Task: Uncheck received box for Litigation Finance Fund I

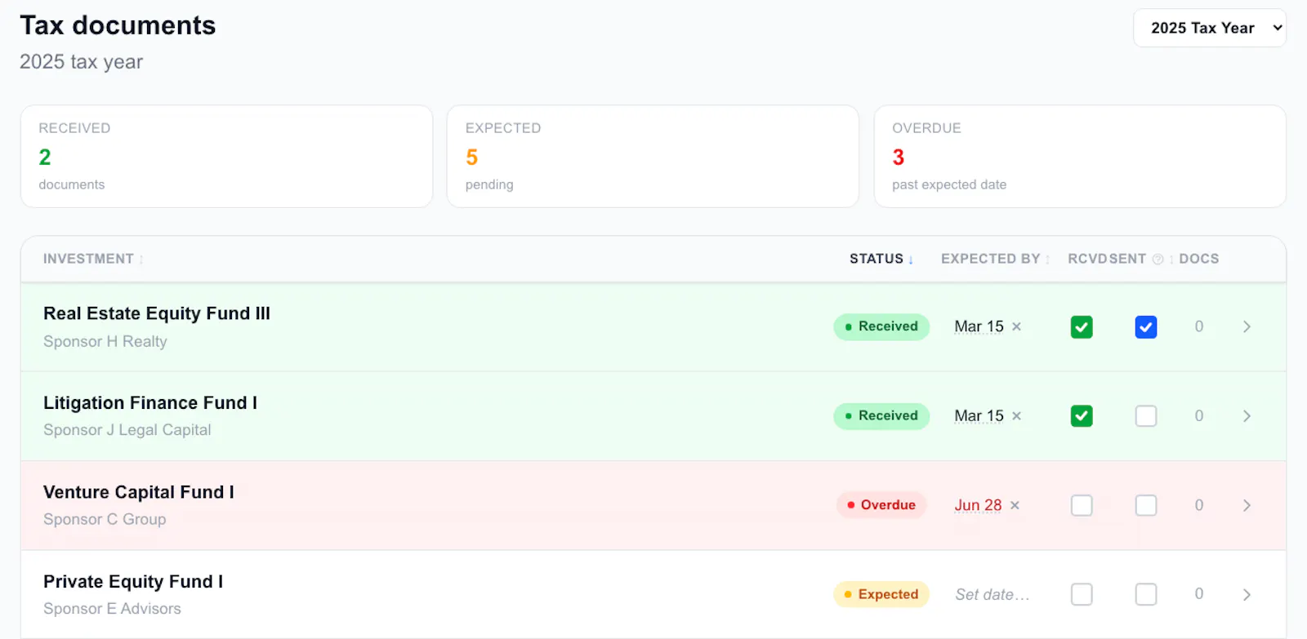Action: point(1082,416)
